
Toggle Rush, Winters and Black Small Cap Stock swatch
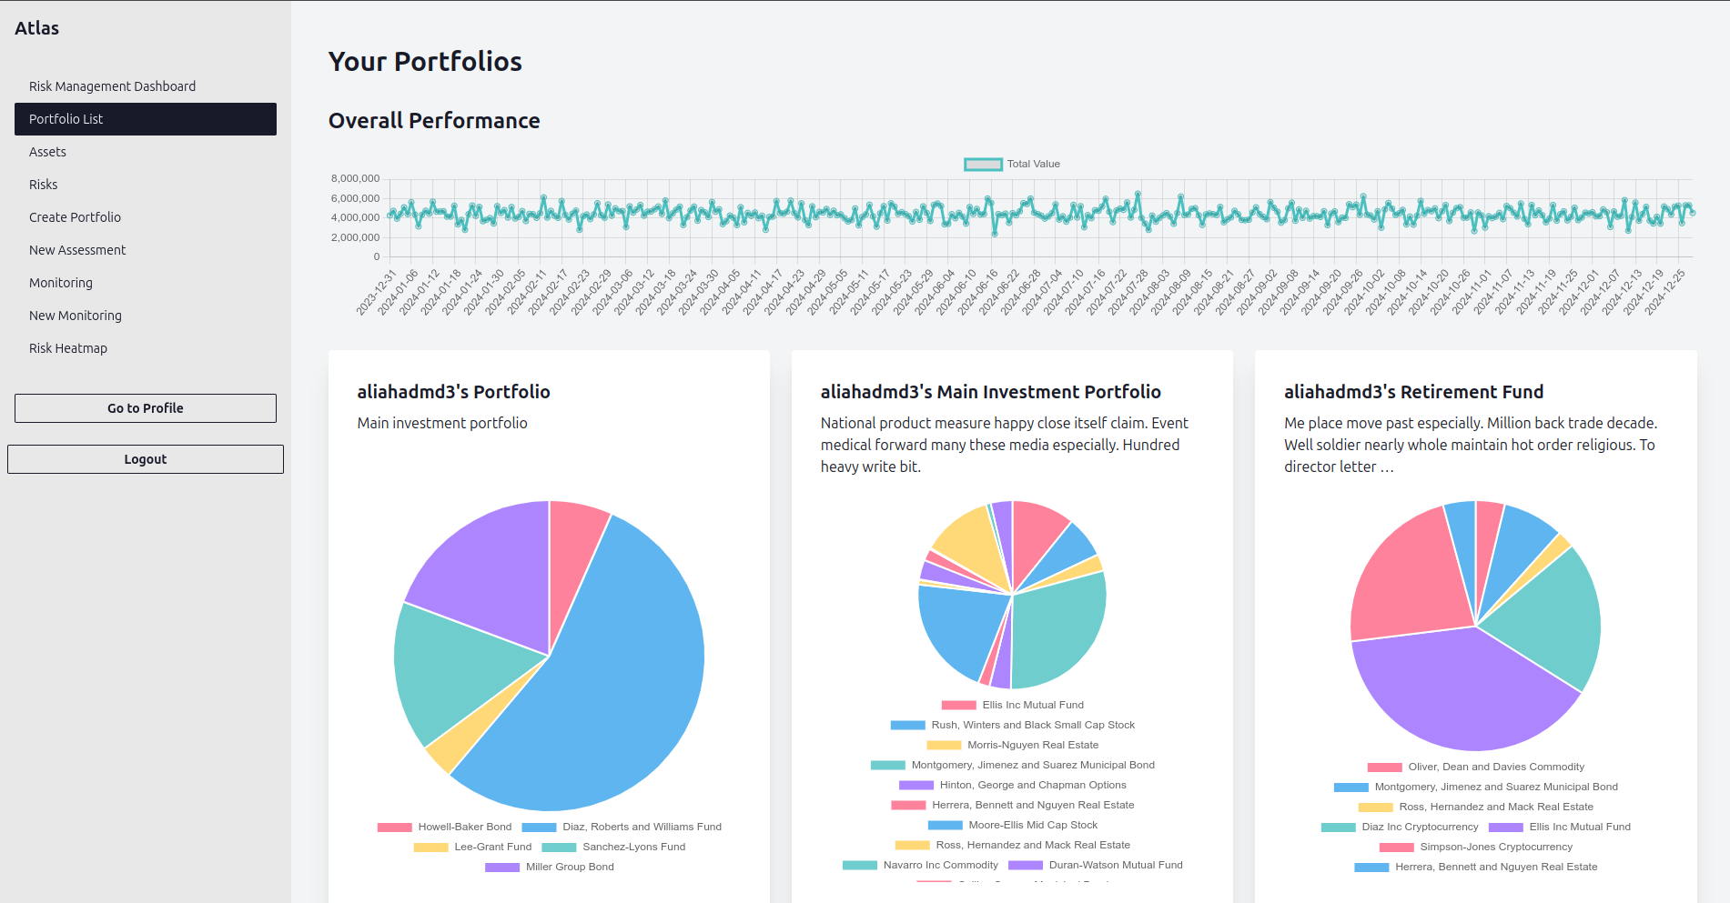pyautogui.click(x=907, y=726)
